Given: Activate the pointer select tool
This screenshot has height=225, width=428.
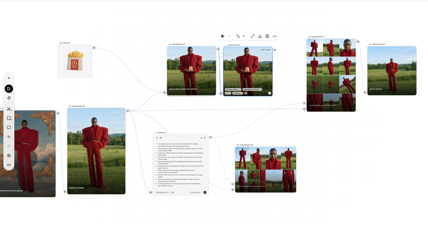Looking at the screenshot, I should pyautogui.click(x=9, y=89).
